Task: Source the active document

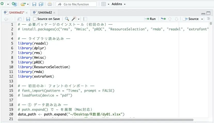Action: pyautogui.click(x=191, y=19)
